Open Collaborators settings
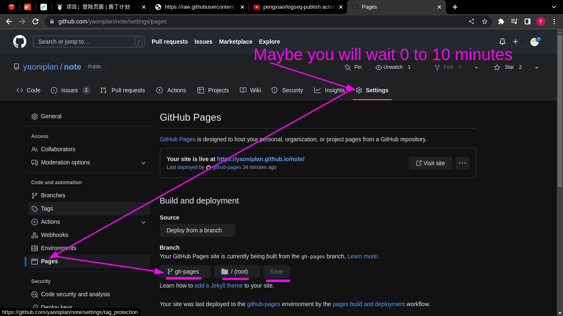The height and width of the screenshot is (316, 563). 89,149
